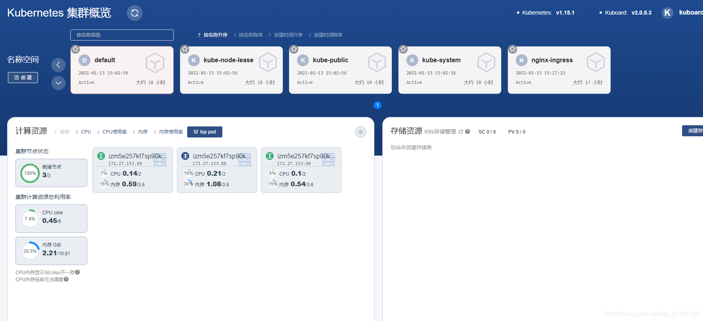Sort namespaces by 创建时间降序

[325, 35]
